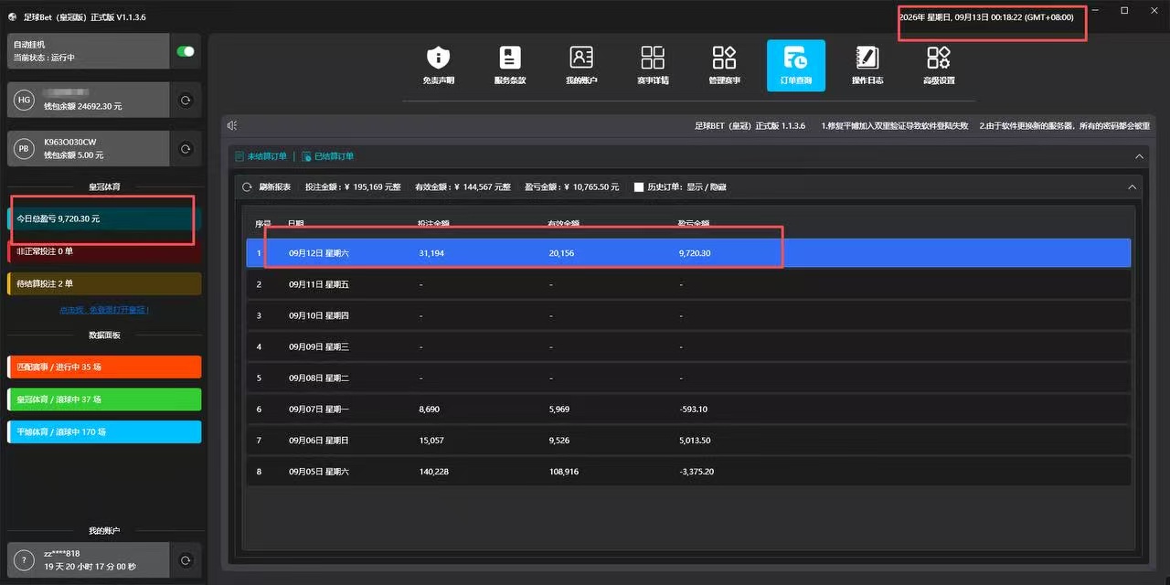
Task: Toggle the 自动挂机 auto-run switch
Action: [x=186, y=51]
